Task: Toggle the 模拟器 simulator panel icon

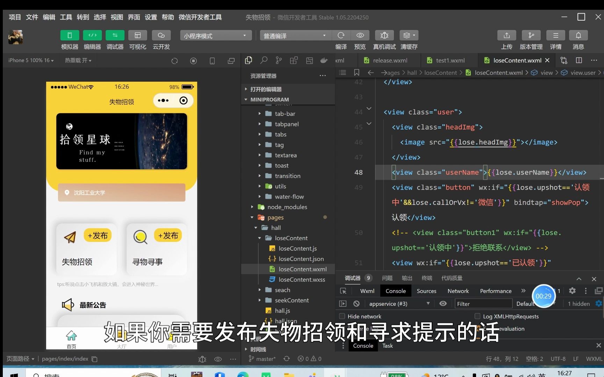Action: point(70,35)
